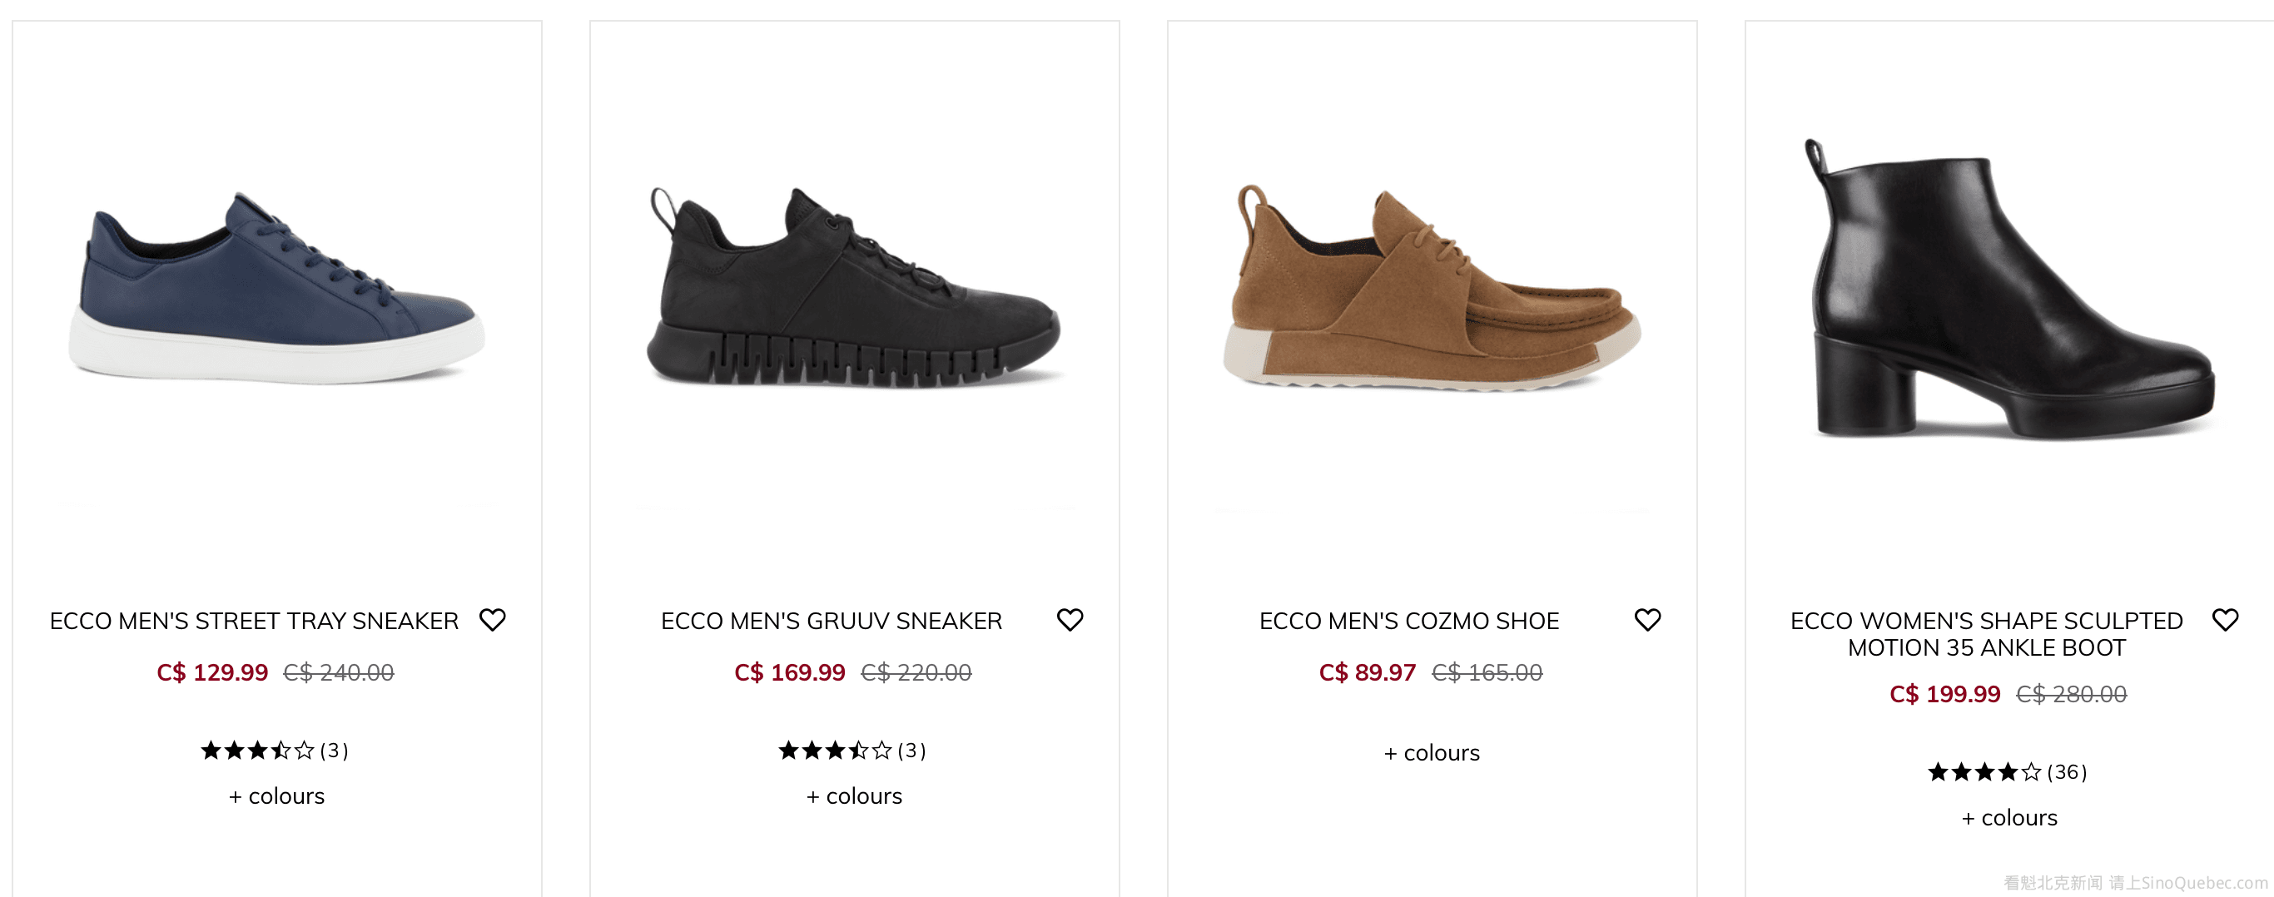
Task: Click the heart icon beside Cozmo Shoe
Action: 1647,620
